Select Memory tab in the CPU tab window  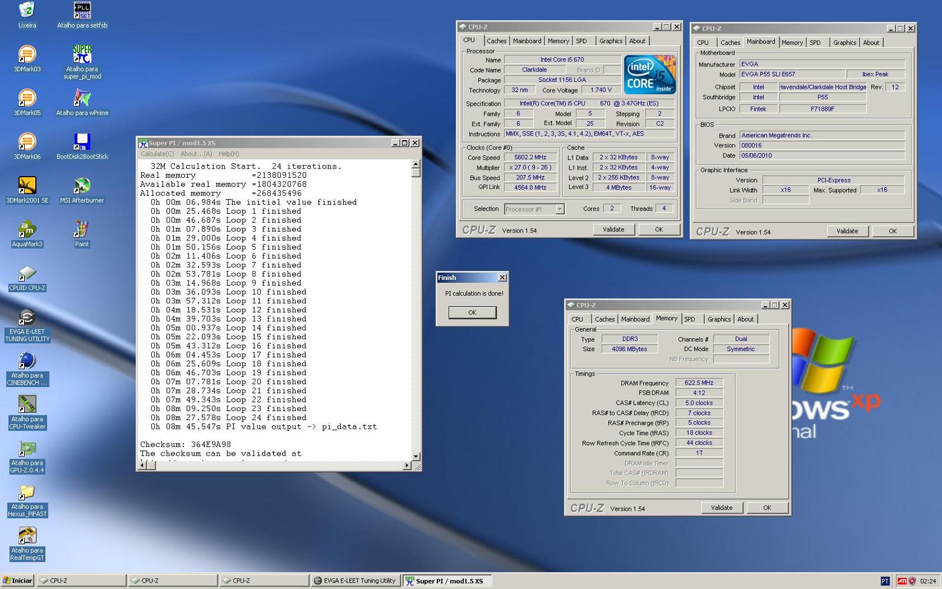[558, 41]
